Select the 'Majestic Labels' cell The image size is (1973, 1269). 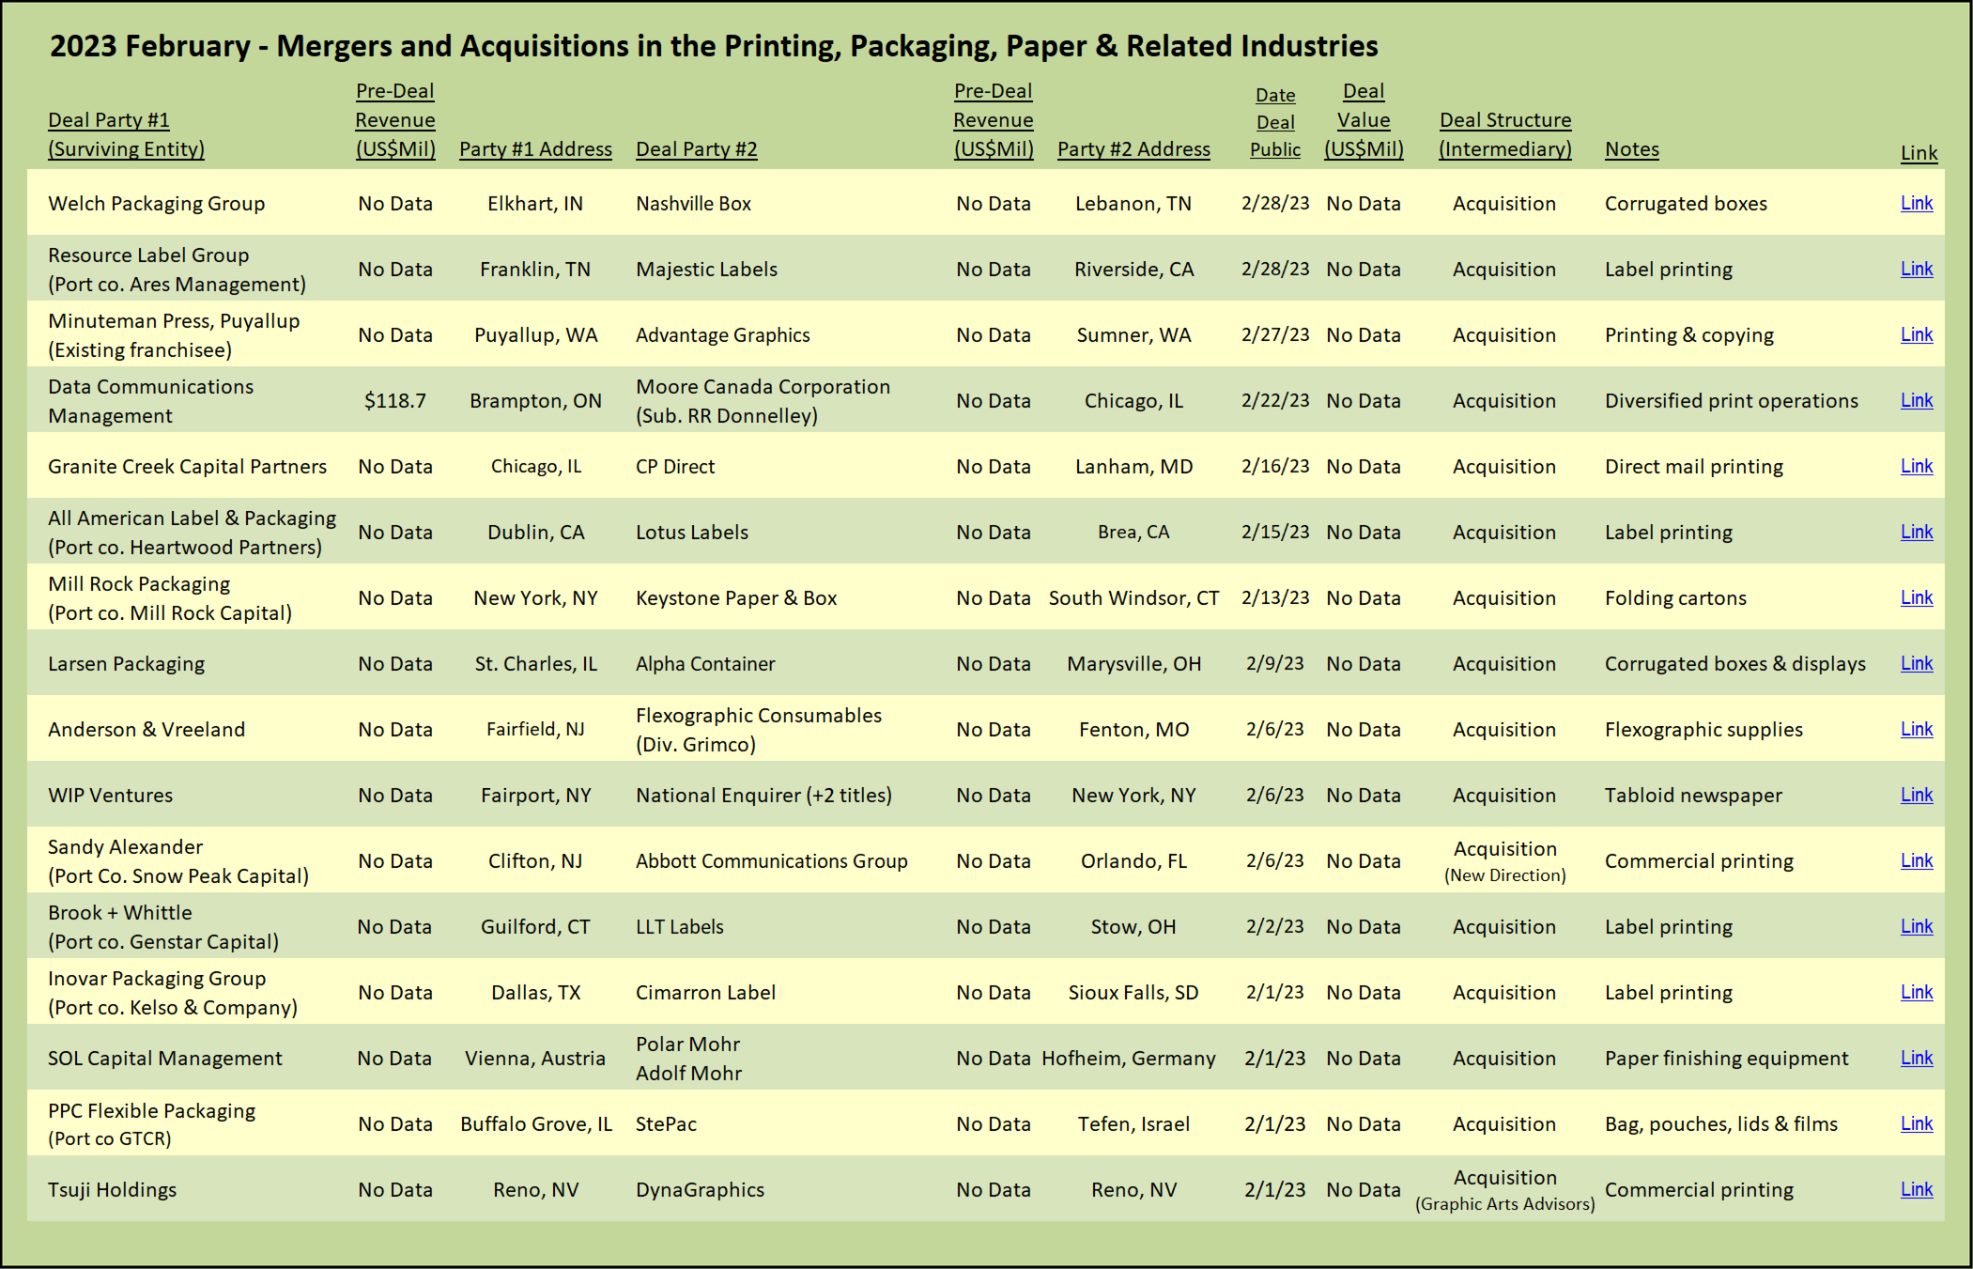tap(706, 270)
